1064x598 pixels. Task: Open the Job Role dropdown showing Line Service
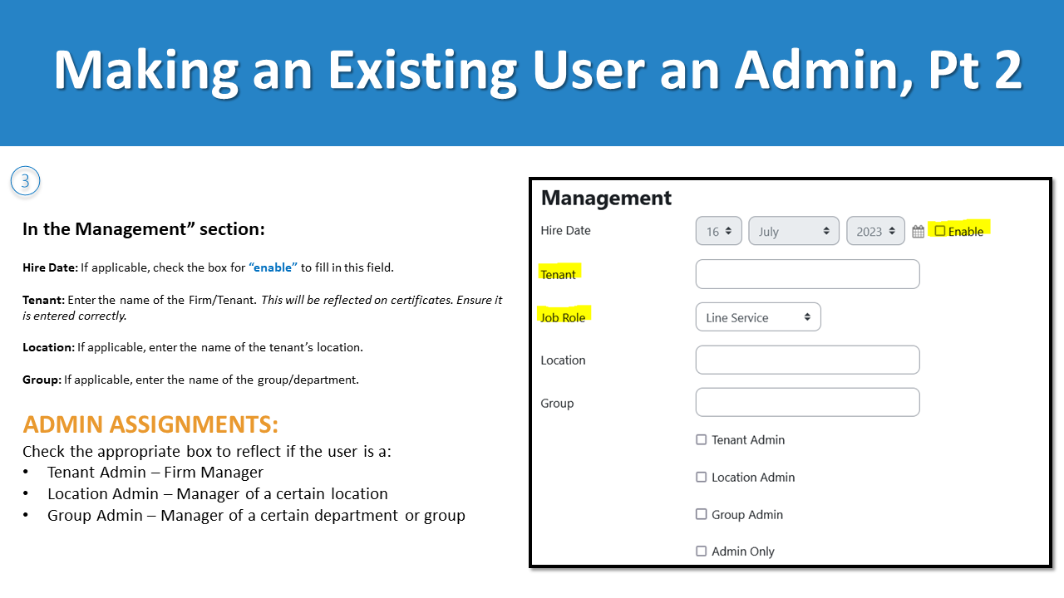click(757, 316)
